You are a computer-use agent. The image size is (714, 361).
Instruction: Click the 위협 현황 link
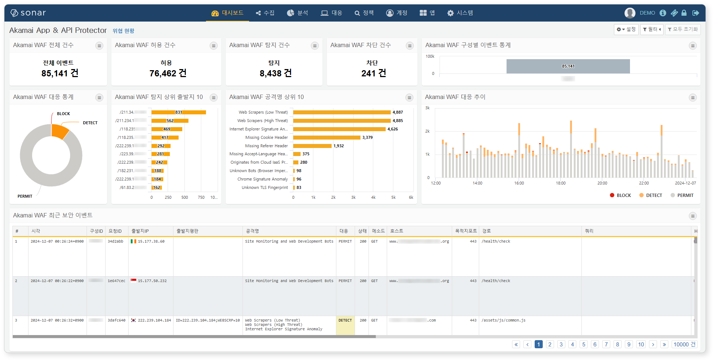[123, 31]
